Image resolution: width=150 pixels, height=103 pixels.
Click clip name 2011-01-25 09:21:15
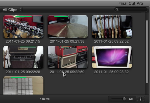click(23, 41)
